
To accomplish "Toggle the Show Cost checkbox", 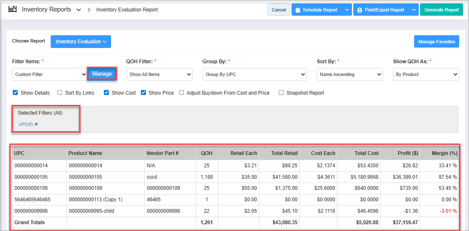I will tap(106, 93).
